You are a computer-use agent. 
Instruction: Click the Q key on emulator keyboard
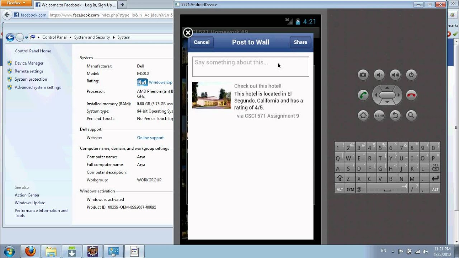pos(339,157)
